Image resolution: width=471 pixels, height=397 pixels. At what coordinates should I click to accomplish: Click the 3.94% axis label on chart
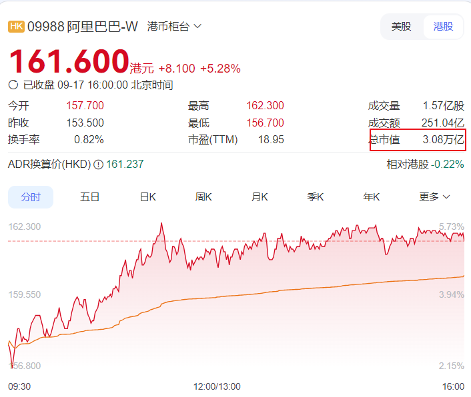452,294
